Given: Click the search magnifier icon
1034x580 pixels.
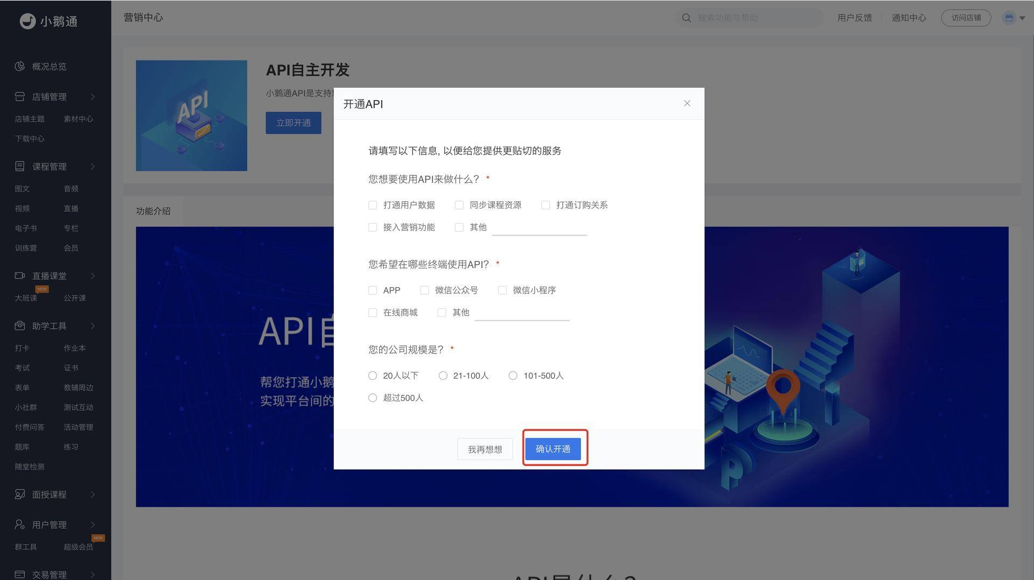Looking at the screenshot, I should [687, 18].
